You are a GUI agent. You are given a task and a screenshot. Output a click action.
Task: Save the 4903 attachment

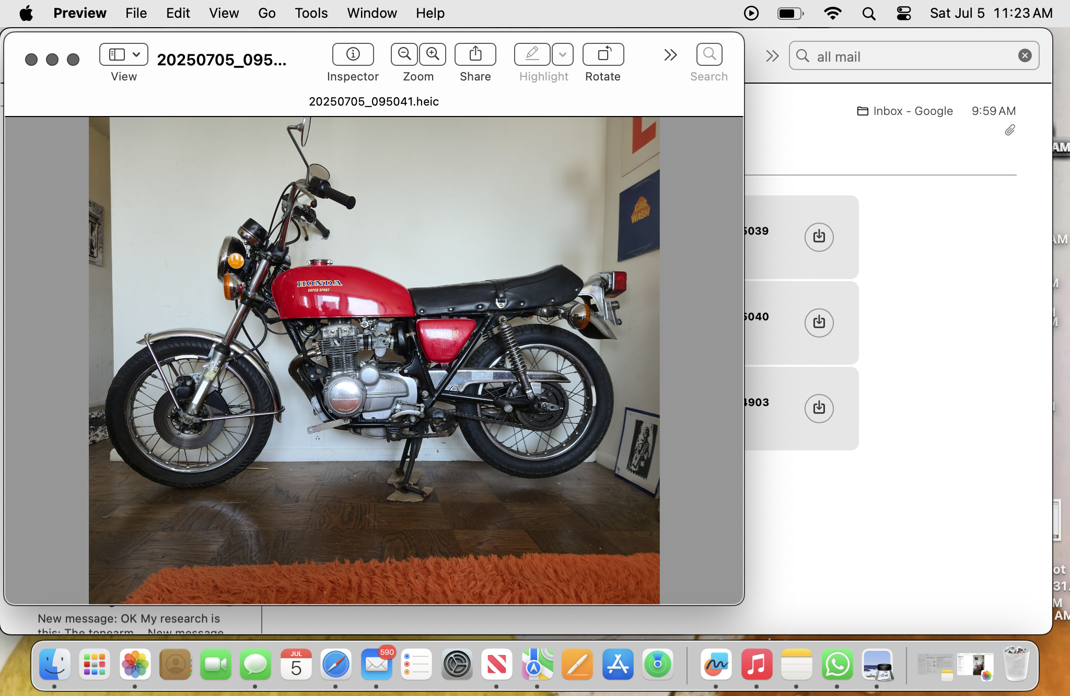819,408
